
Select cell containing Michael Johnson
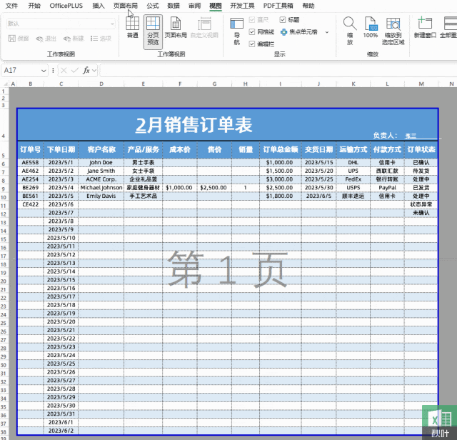pos(101,187)
